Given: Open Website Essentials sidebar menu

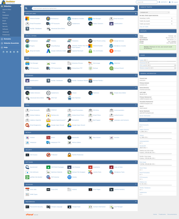Looking at the screenshot, I should click(11, 43).
